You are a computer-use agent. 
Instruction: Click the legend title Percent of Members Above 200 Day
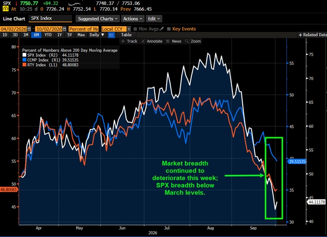70,50
